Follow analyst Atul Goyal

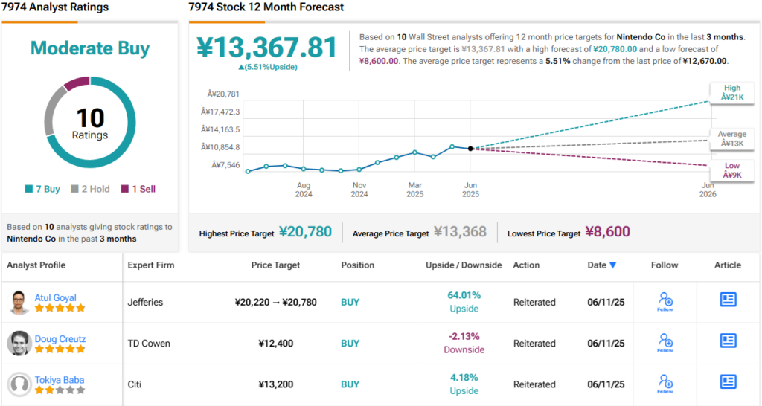665,302
